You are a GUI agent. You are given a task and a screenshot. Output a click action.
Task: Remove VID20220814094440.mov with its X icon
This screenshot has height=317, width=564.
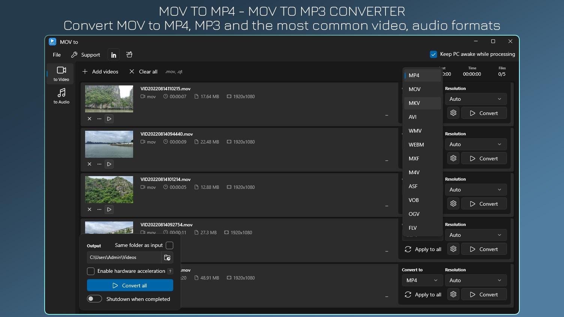point(90,164)
